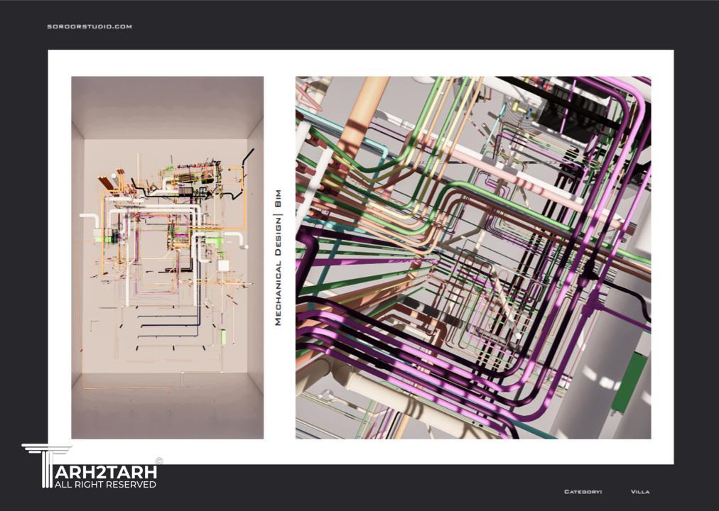Screen dimensions: 719x511
Task: Select the Villa category value
Action: click(639, 492)
